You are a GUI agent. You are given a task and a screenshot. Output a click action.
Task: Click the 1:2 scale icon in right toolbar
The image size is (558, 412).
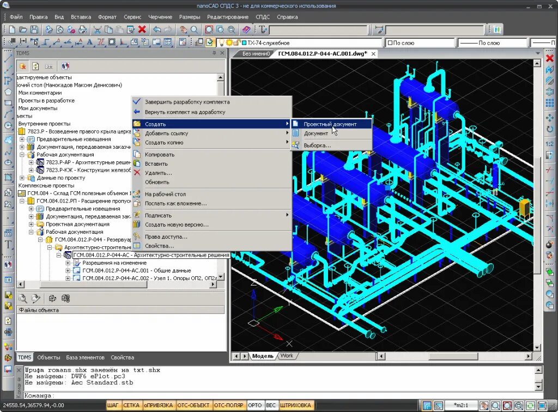550,144
